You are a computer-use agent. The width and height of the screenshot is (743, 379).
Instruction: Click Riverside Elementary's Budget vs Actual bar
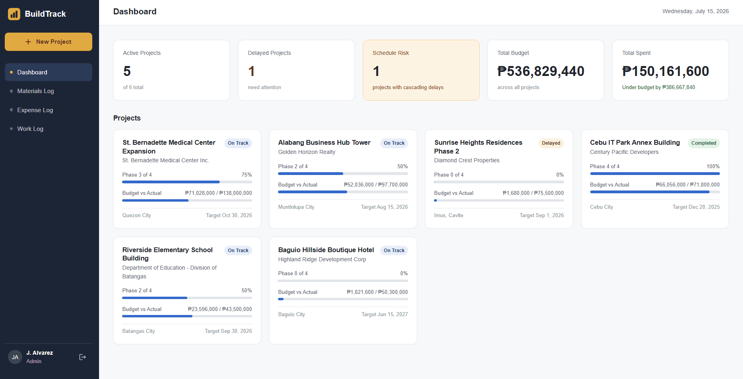187,316
